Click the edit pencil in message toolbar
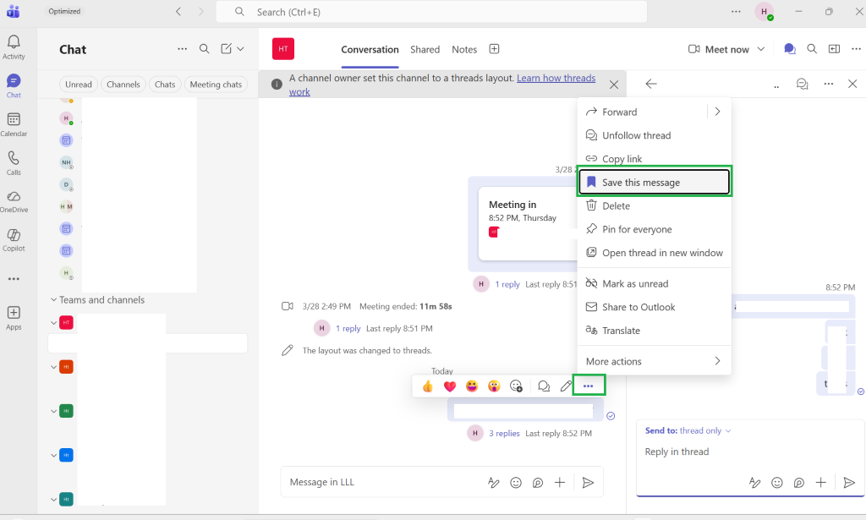Screen dimensions: 866x520 coord(566,386)
